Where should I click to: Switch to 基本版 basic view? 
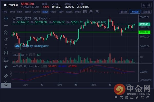point(124,12)
